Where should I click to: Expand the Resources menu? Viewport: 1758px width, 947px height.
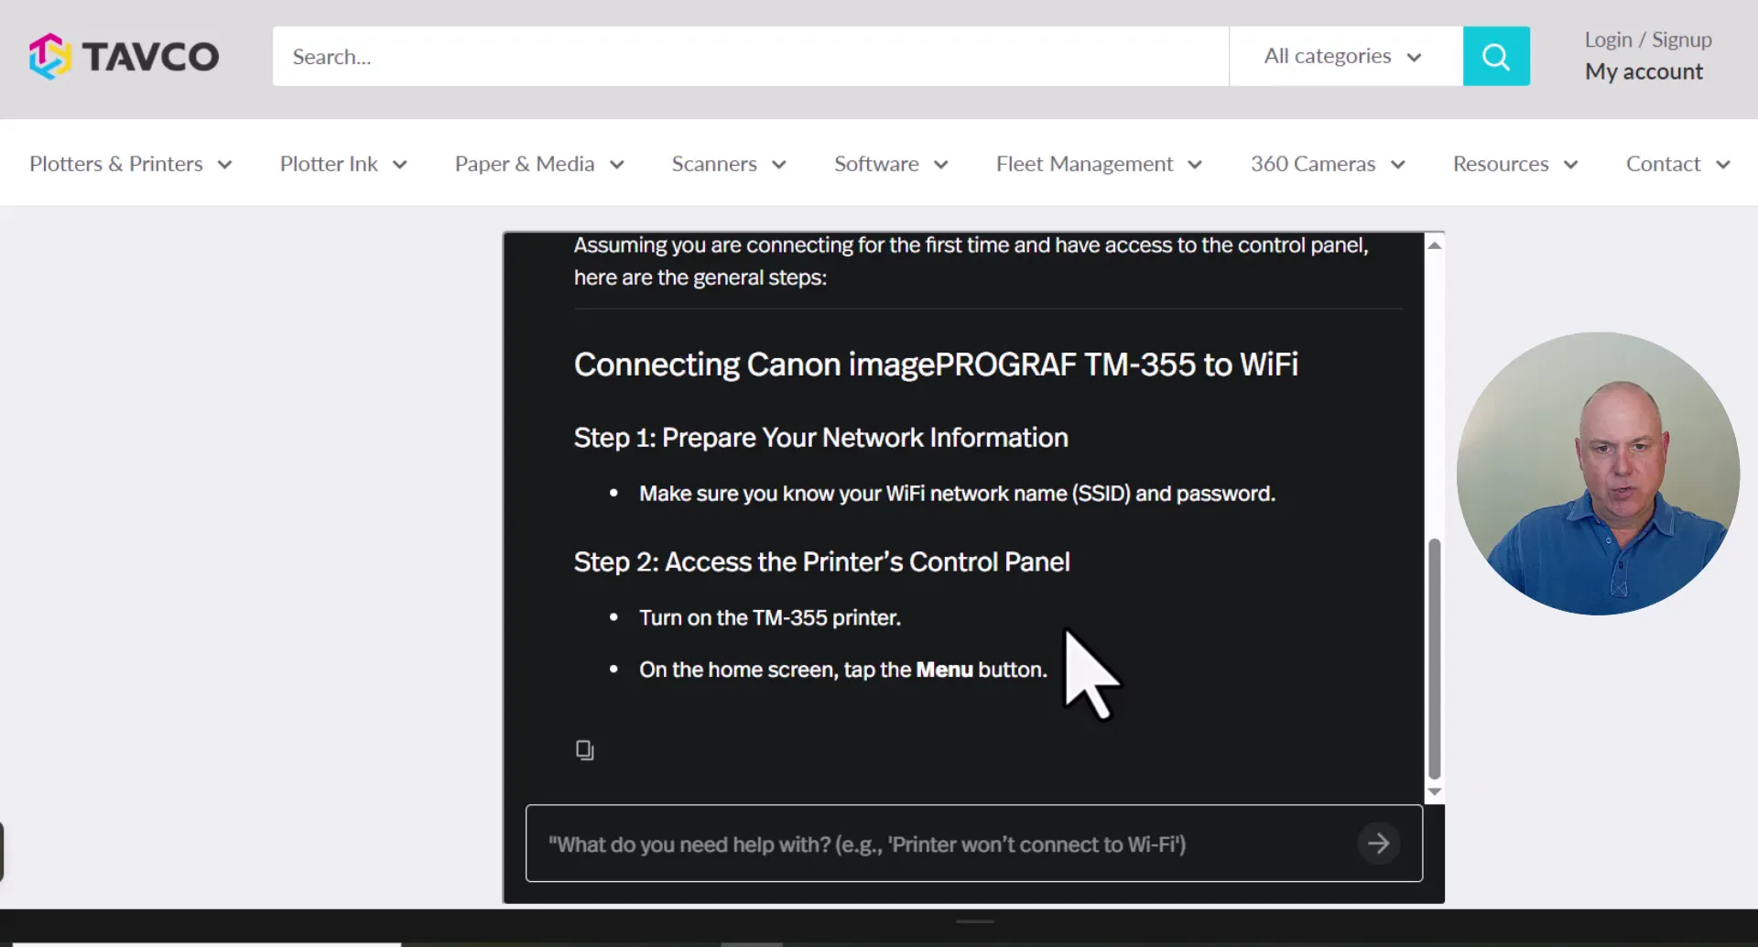click(x=1514, y=164)
